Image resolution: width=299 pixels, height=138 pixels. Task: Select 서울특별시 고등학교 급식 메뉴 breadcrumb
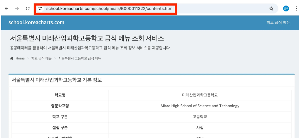pyautogui.click(x=80, y=58)
